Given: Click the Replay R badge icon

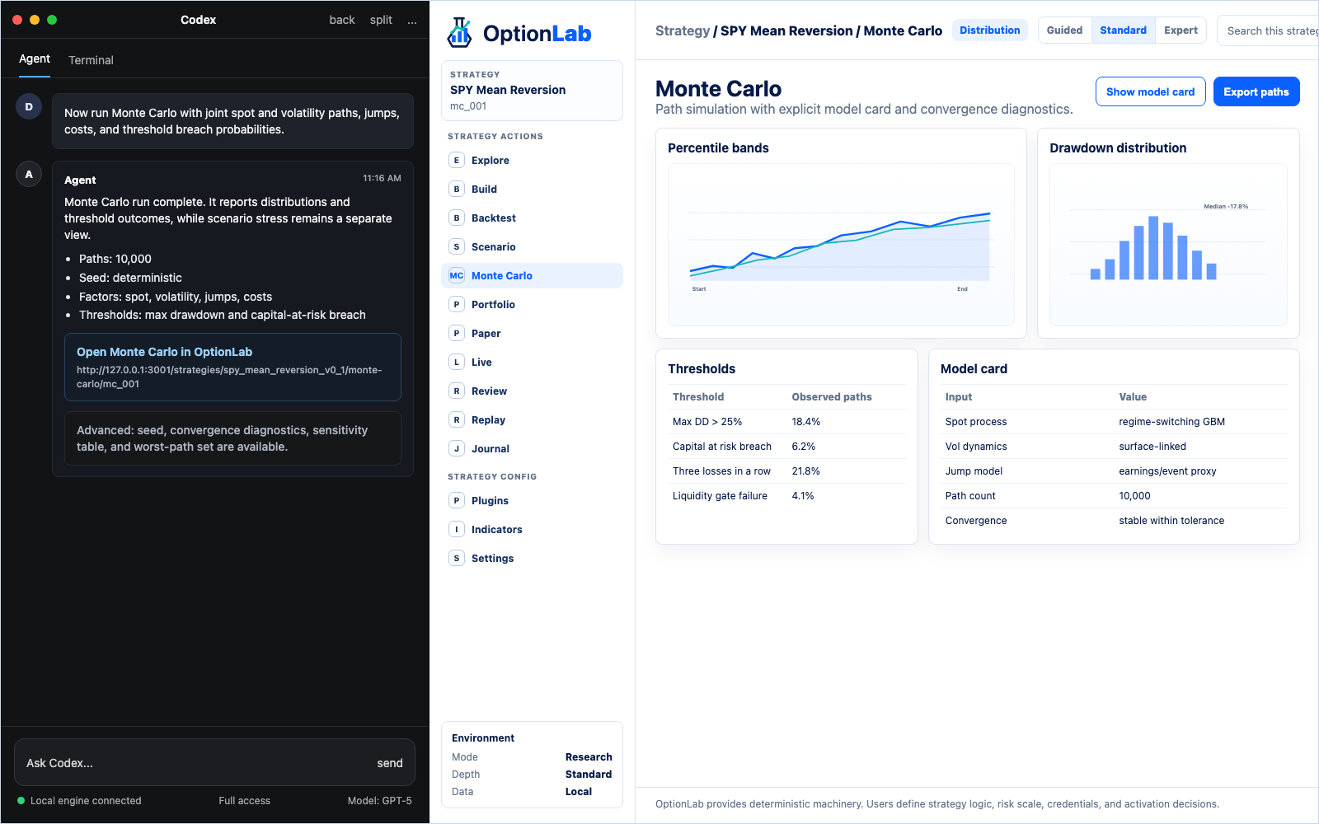Looking at the screenshot, I should [x=457, y=420].
